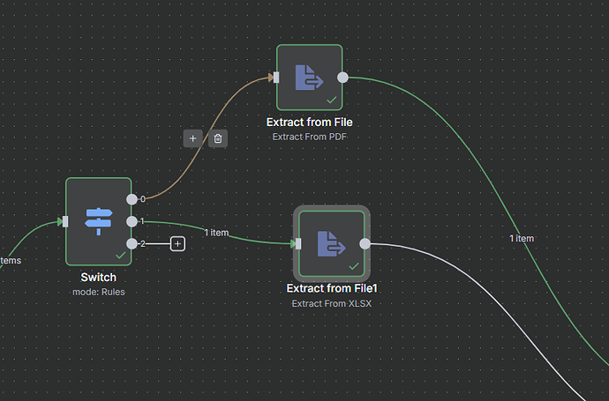The height and width of the screenshot is (401, 609).
Task: Click Extract from File input connector
Action: (x=276, y=78)
